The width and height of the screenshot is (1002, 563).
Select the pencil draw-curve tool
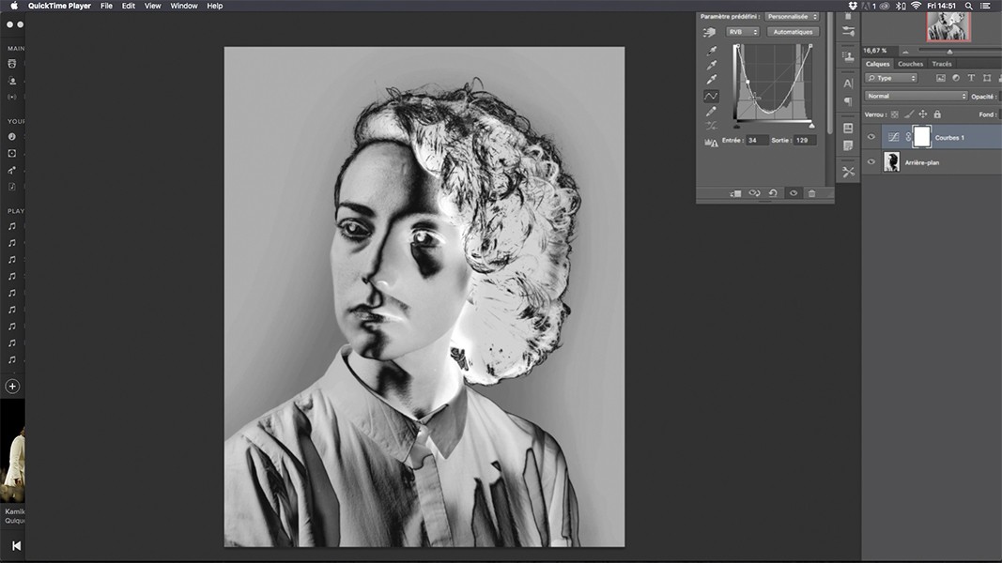tap(711, 111)
